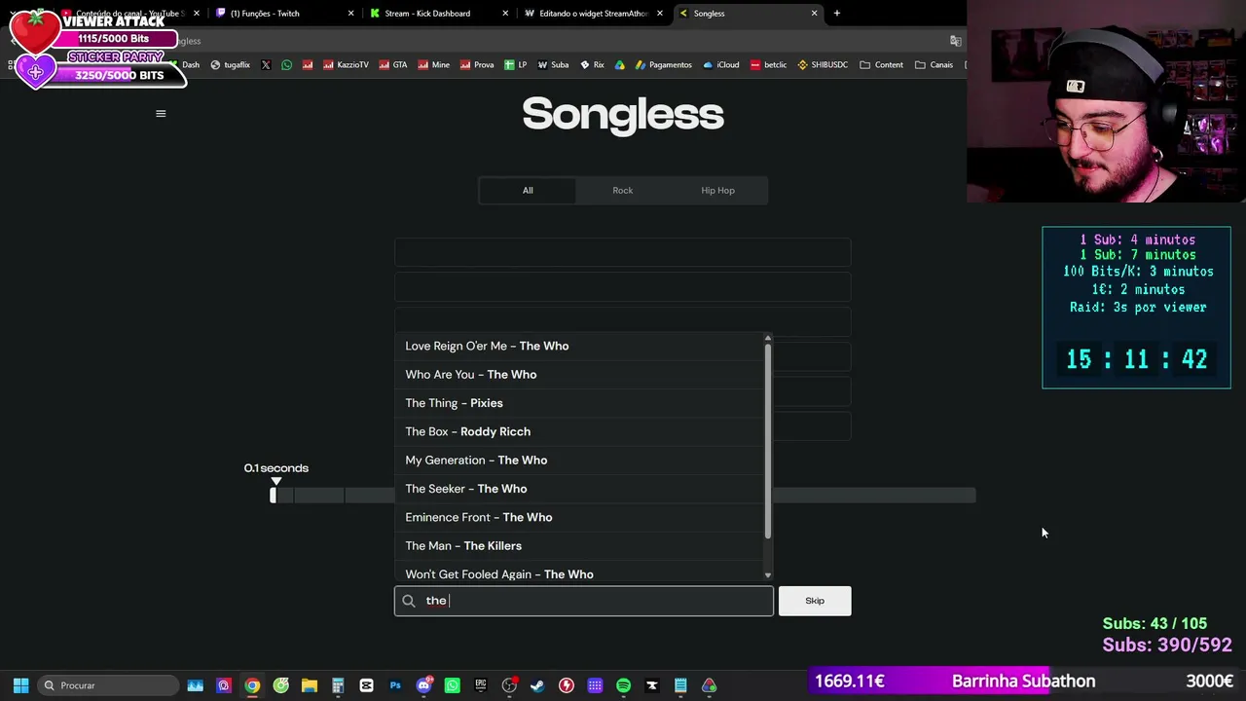The width and height of the screenshot is (1246, 701).
Task: Open the tugaflix bookmark
Action: (x=231, y=65)
